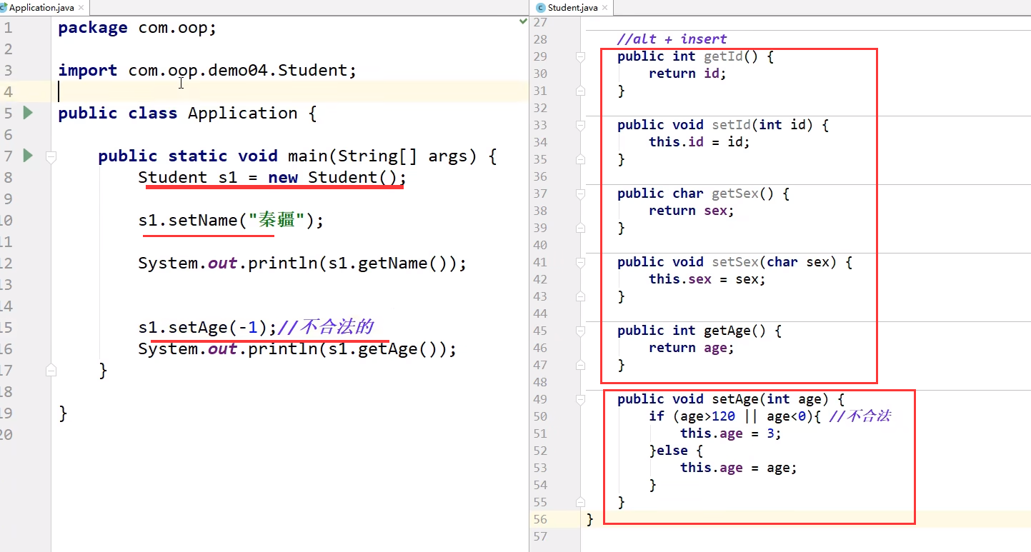Click the fold end marker at line 17 of Application.java

pyautogui.click(x=51, y=370)
